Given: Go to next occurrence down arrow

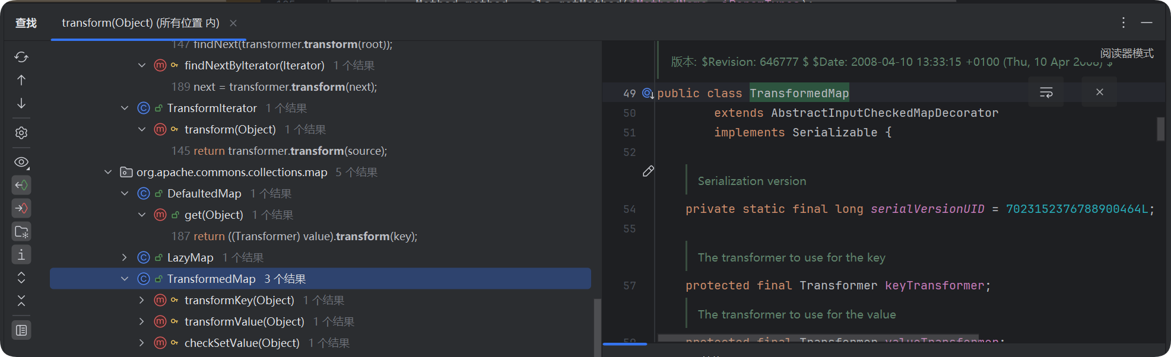Looking at the screenshot, I should click(x=21, y=103).
